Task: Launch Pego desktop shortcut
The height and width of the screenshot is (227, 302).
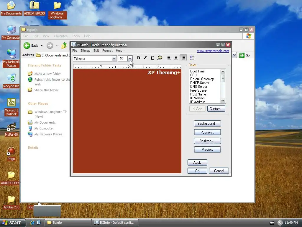Action: (x=11, y=154)
